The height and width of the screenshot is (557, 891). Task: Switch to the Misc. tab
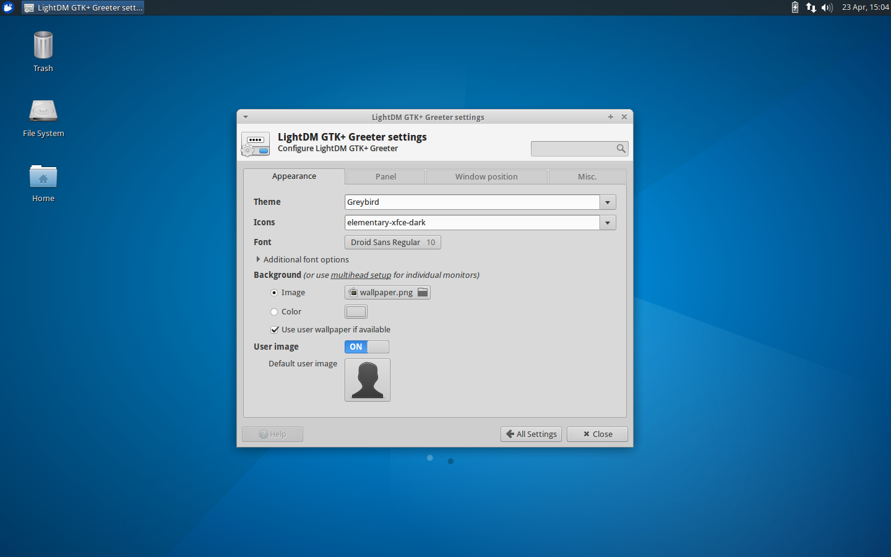587,176
